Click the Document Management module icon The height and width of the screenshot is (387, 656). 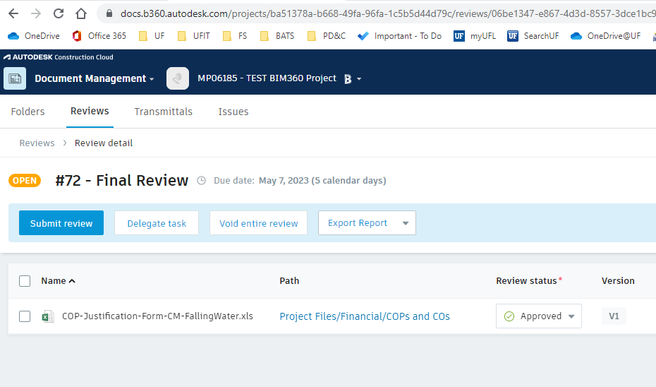15,78
